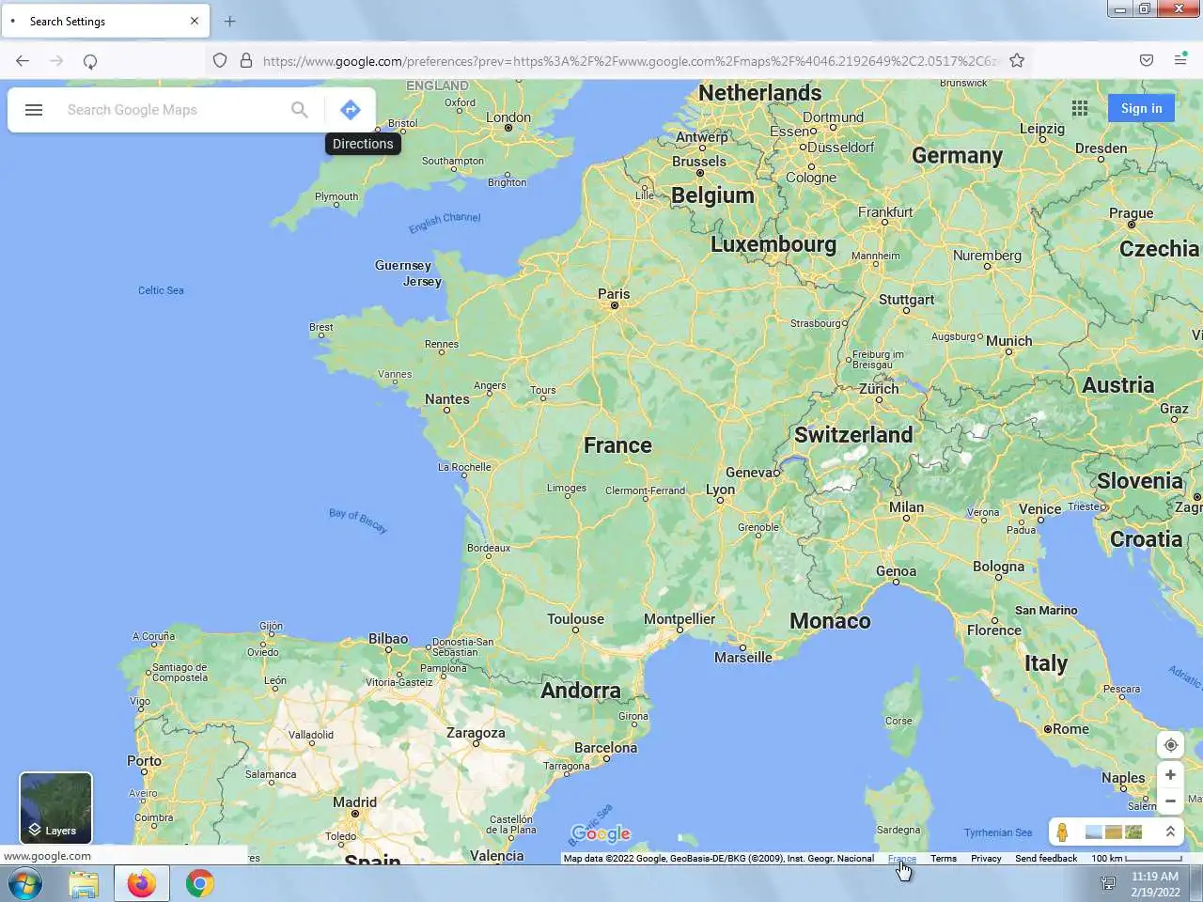Click the Milan label on the map
Screen dimensions: 1203x902
[906, 507]
